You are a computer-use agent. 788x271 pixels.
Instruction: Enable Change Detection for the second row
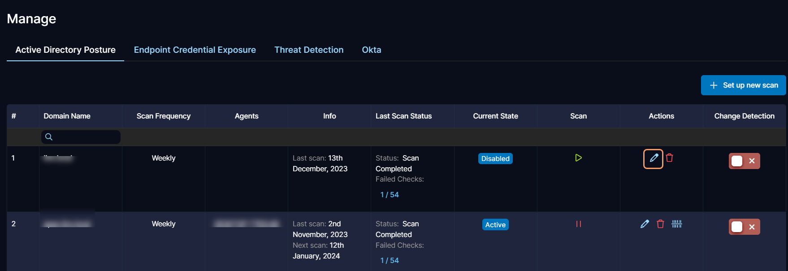pyautogui.click(x=744, y=227)
